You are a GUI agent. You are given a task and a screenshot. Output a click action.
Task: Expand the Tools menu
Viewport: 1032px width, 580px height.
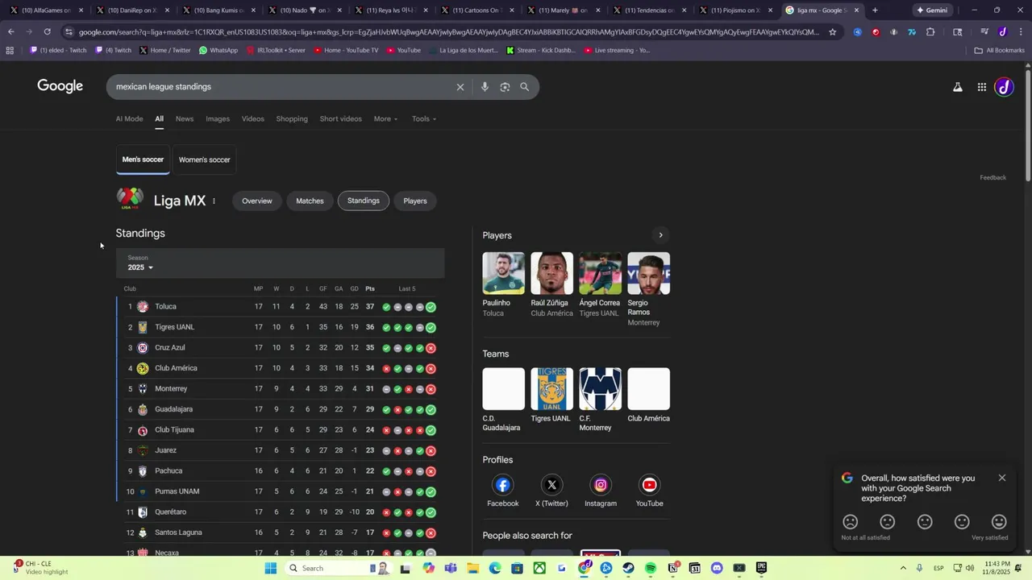click(x=424, y=118)
